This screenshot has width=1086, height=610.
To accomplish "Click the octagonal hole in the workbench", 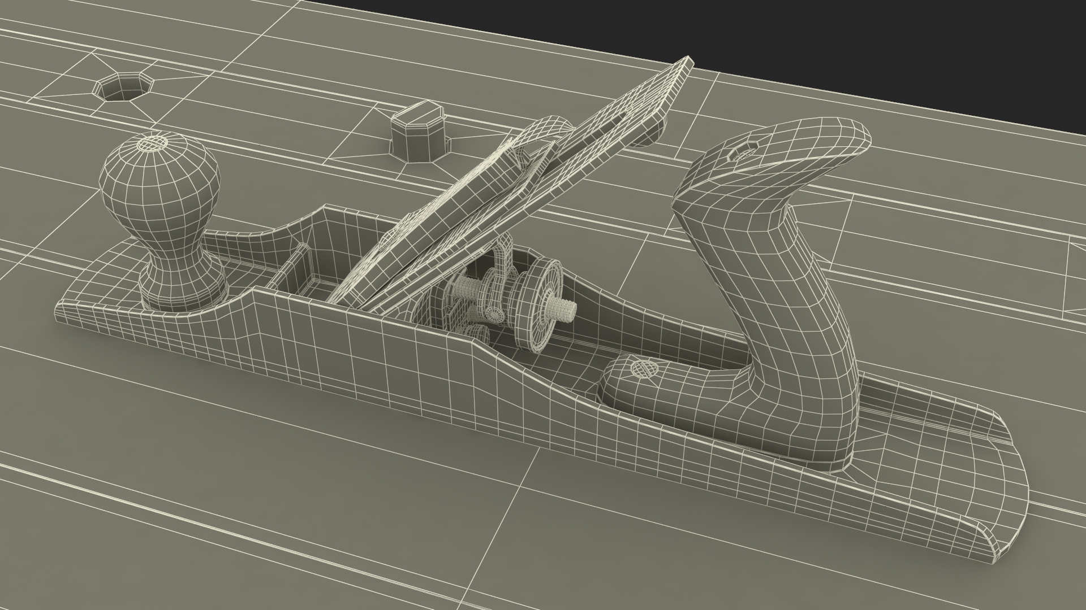I will (123, 87).
